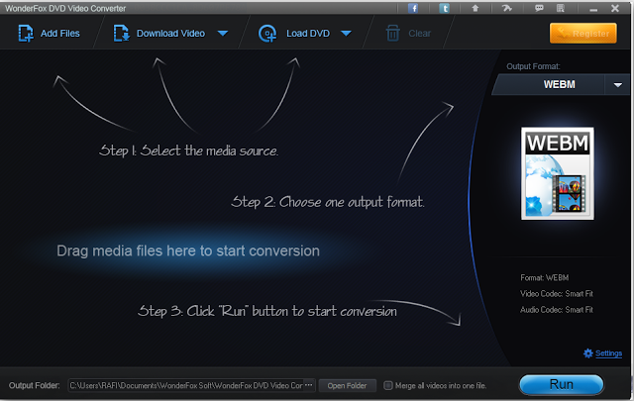Click the blue Run button
This screenshot has height=401, width=634.
[562, 384]
